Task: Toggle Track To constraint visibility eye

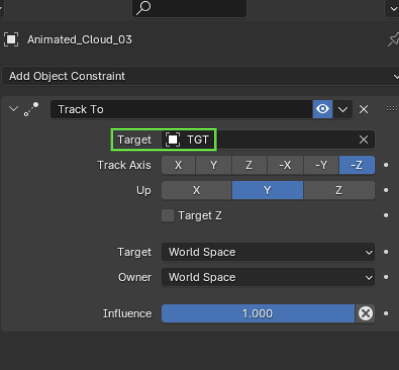Action: click(322, 109)
